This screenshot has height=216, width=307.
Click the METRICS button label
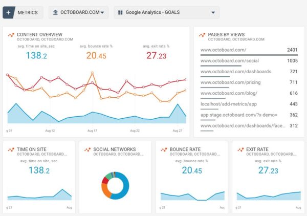click(28, 12)
